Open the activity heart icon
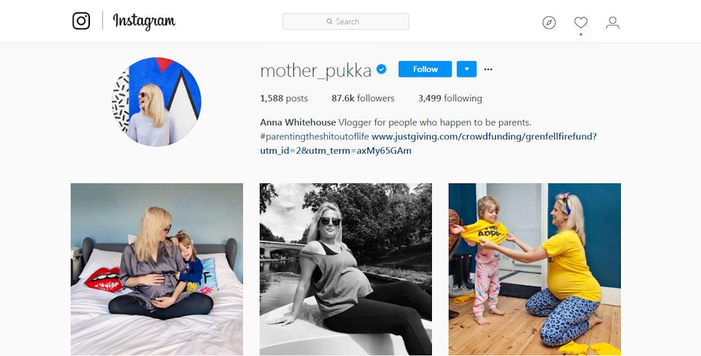This screenshot has width=701, height=356. [x=580, y=22]
